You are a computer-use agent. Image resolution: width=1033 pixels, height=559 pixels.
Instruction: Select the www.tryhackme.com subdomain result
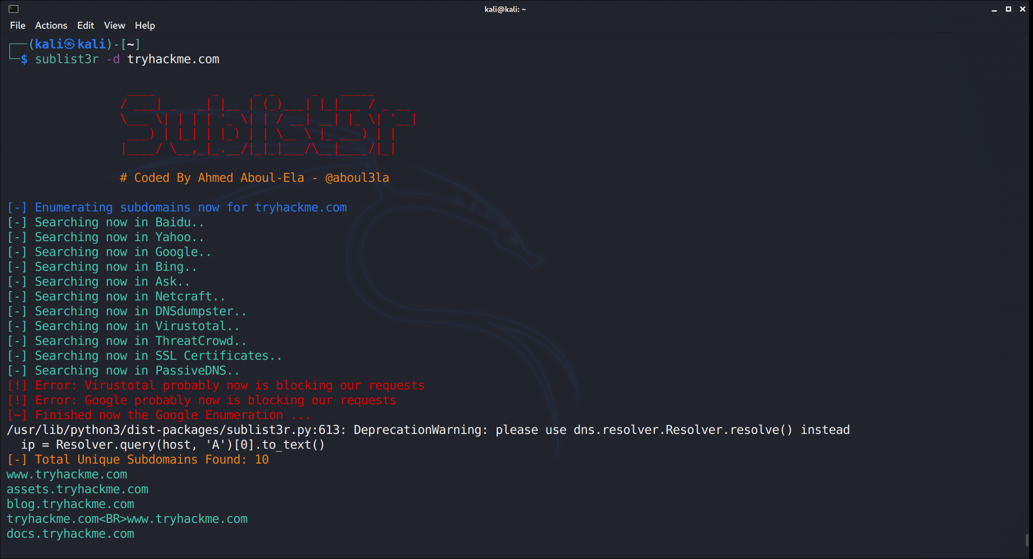pos(67,474)
